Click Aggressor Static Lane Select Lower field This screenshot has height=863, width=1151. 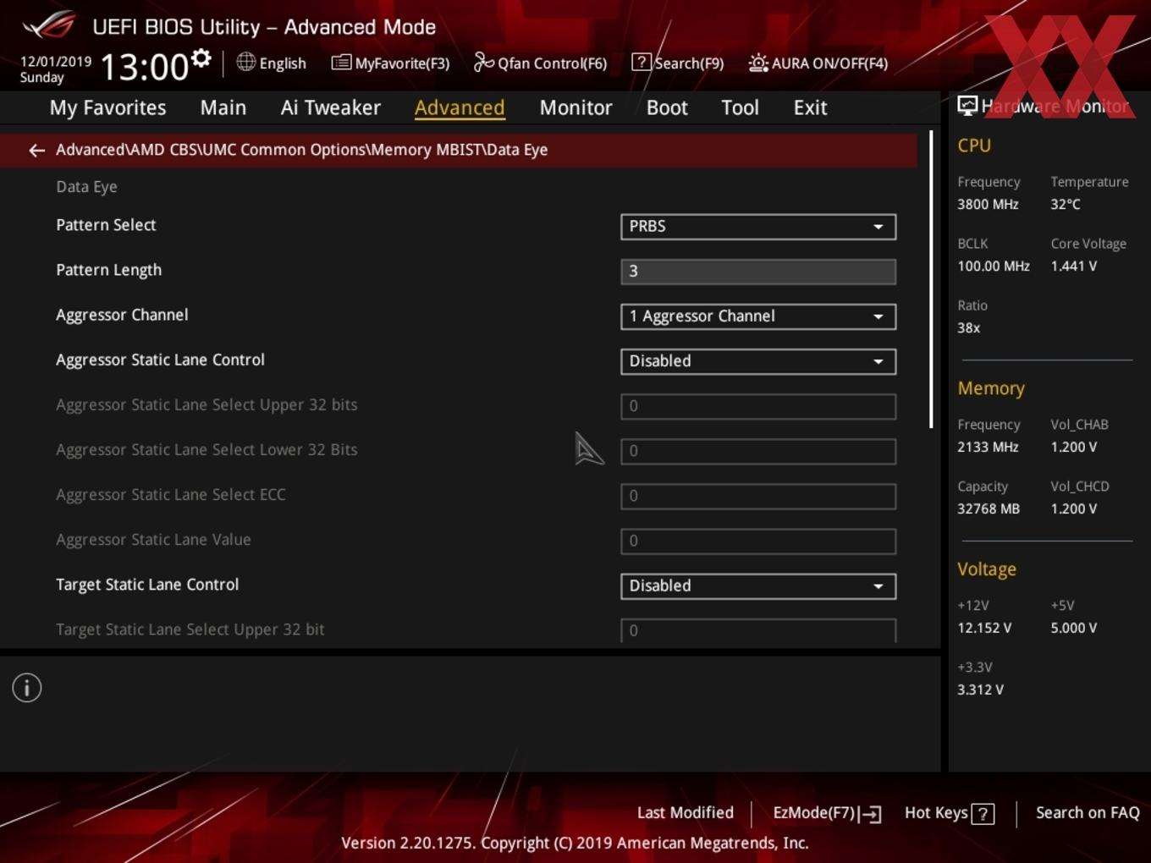click(x=758, y=451)
